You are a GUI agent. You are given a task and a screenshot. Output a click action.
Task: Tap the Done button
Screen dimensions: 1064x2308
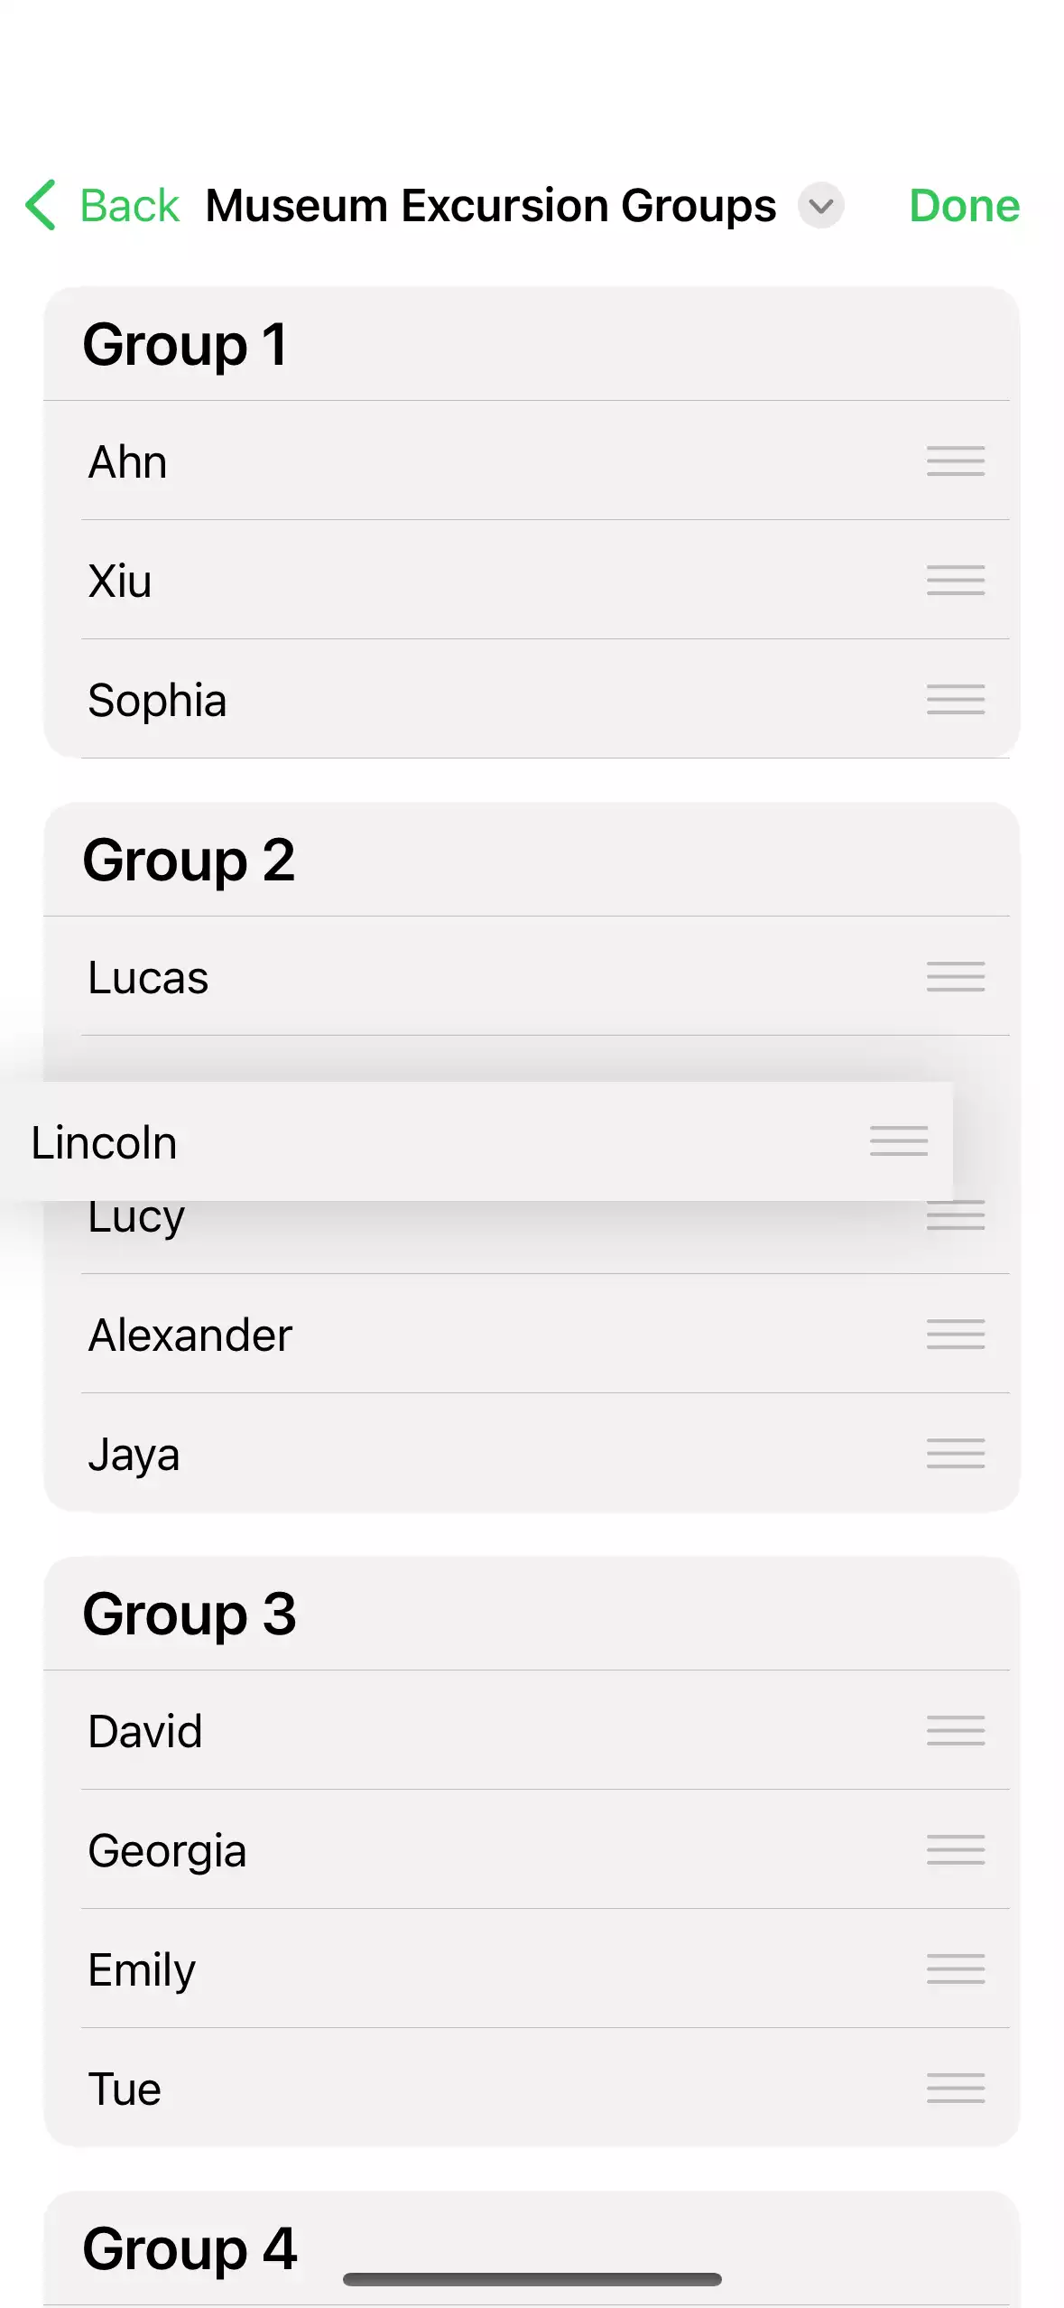(964, 206)
